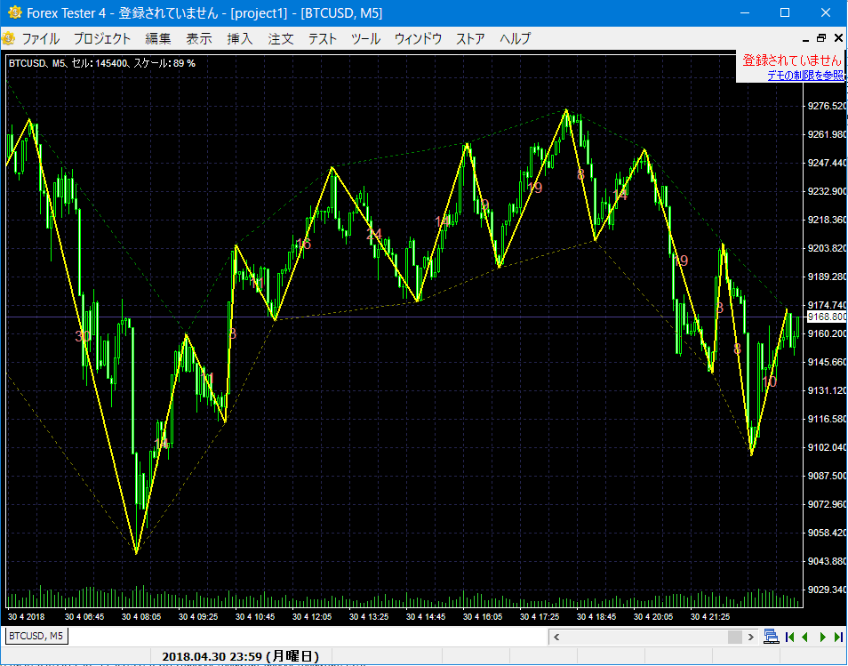Click the zigzag label 30 on chart
The height and width of the screenshot is (666, 848).
(82, 336)
